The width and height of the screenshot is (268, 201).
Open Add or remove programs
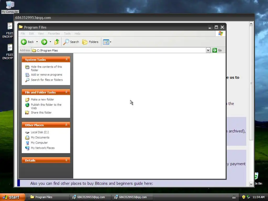pyautogui.click(x=47, y=75)
